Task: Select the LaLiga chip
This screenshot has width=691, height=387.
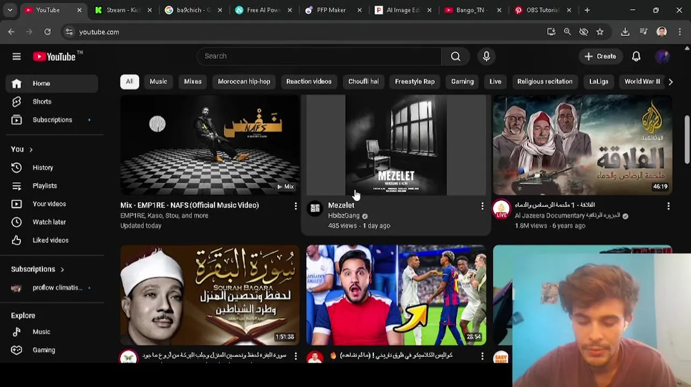Action: (x=598, y=82)
